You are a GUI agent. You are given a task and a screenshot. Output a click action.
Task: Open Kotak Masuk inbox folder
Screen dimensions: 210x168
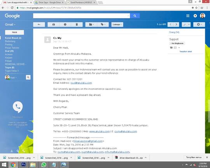(x=13, y=38)
